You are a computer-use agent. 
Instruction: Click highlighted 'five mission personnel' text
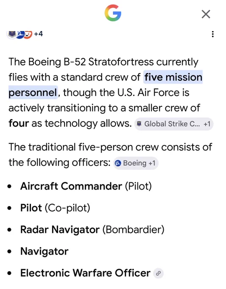pyautogui.click(x=106, y=85)
